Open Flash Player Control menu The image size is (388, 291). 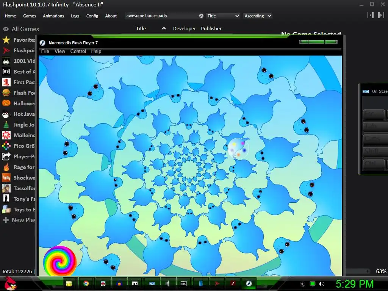point(78,51)
